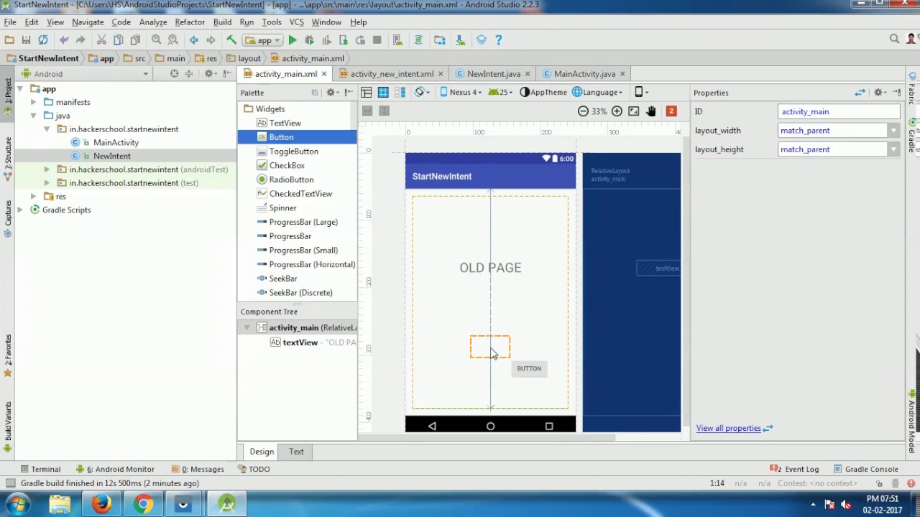The width and height of the screenshot is (920, 517).
Task: Click the Undo arrow in the main toolbar
Action: tap(64, 40)
